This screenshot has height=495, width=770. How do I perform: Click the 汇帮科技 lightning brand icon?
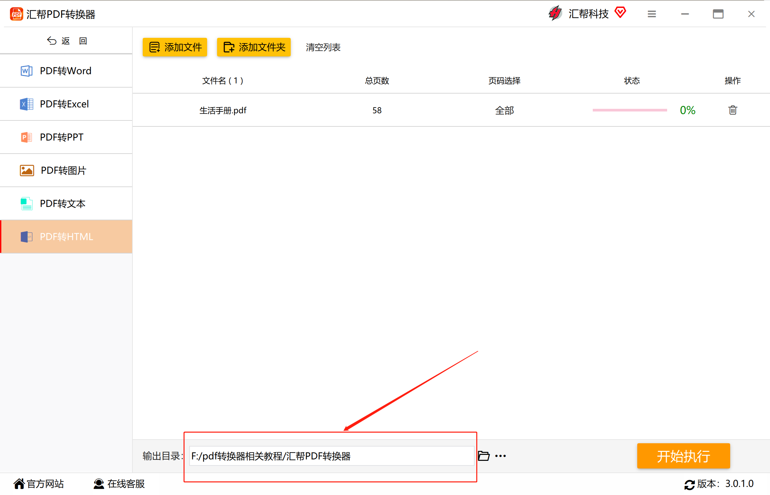pyautogui.click(x=555, y=14)
